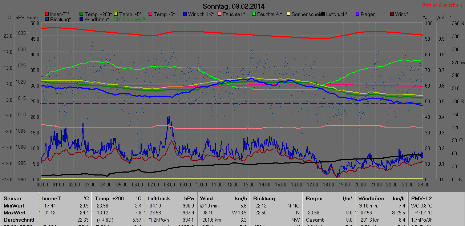Select the 'Wind*' legend label
This screenshot has width=465, height=226.
(402, 14)
